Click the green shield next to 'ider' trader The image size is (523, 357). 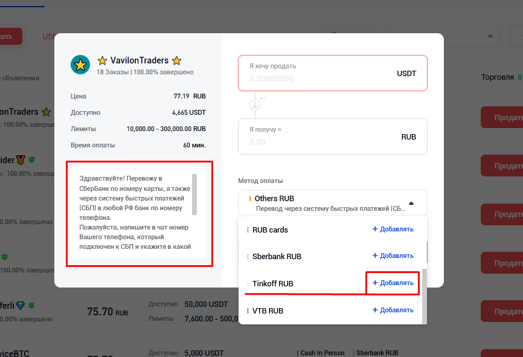31,160
